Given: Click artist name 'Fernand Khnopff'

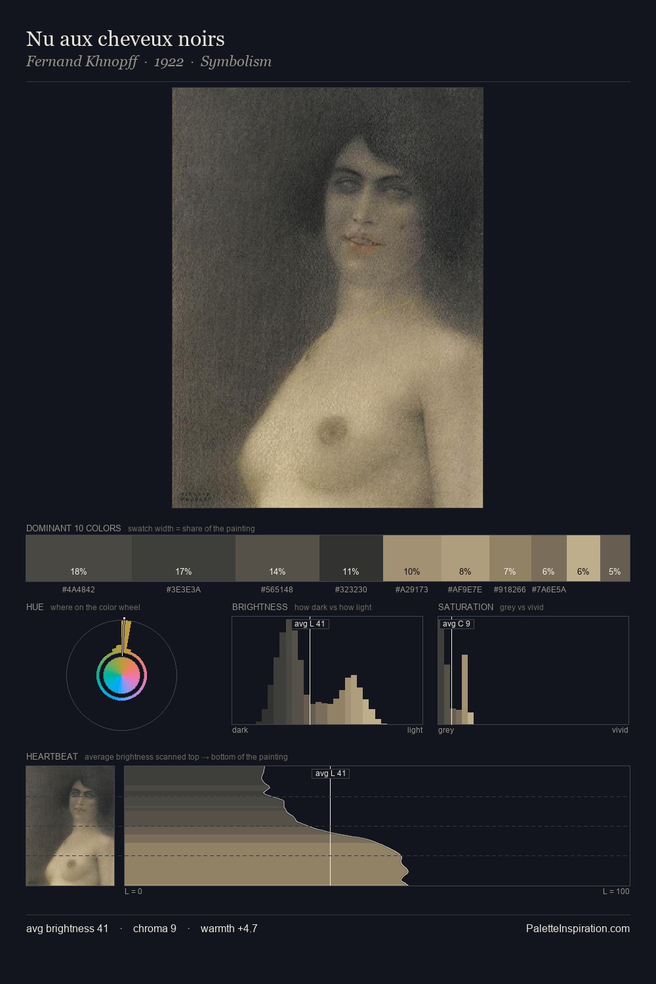Looking at the screenshot, I should pyautogui.click(x=82, y=62).
